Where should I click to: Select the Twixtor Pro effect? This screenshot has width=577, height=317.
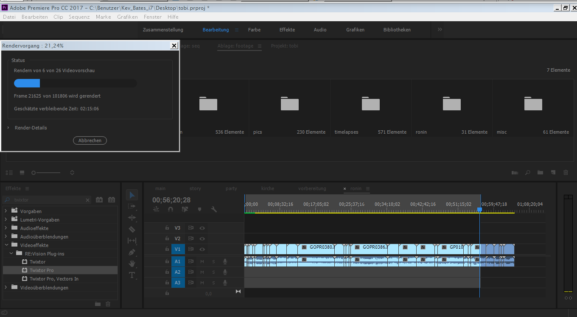42,270
